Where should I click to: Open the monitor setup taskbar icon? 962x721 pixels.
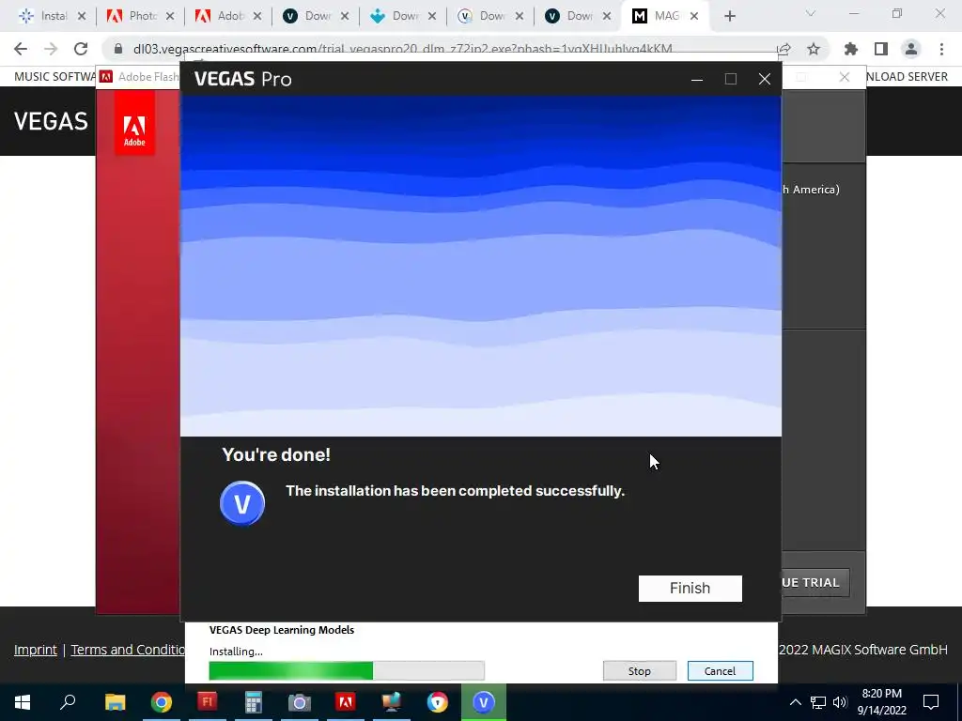[392, 702]
